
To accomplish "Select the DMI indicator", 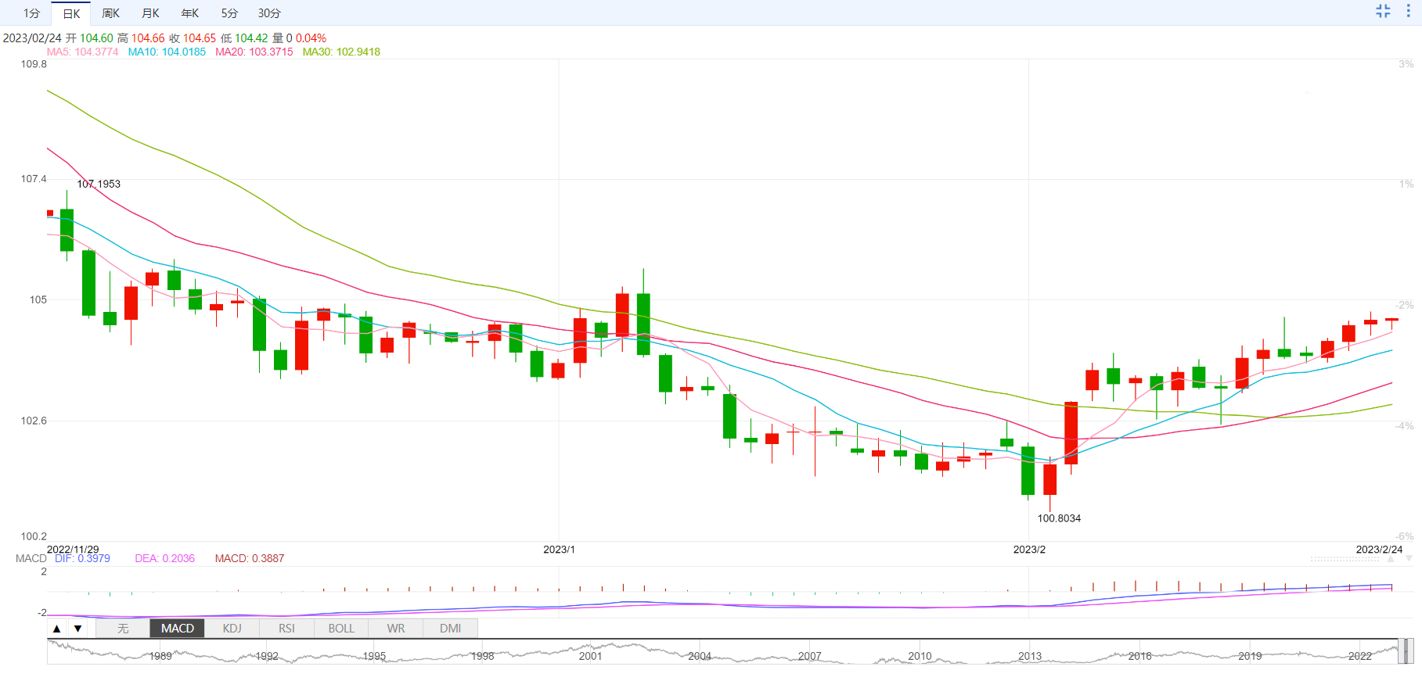I will coord(450,629).
